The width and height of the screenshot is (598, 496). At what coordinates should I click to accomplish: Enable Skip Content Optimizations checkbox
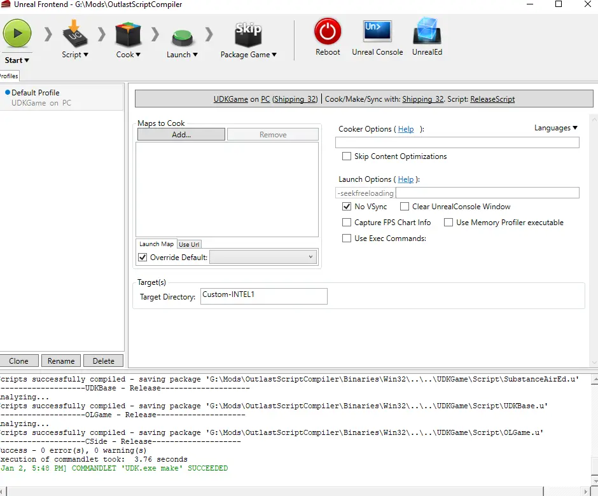347,156
